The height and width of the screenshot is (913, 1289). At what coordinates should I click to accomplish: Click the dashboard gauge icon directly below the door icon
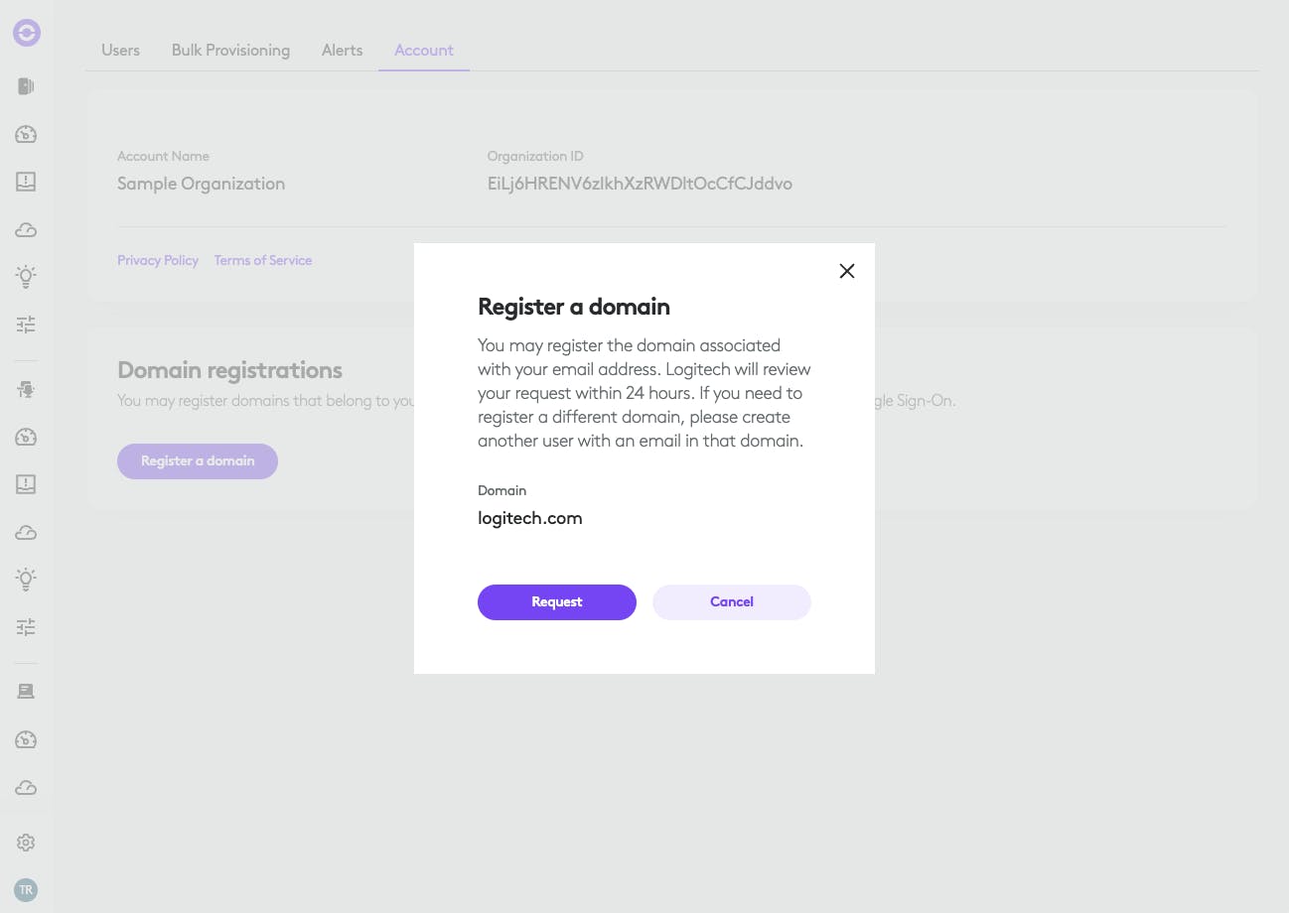[x=27, y=134]
